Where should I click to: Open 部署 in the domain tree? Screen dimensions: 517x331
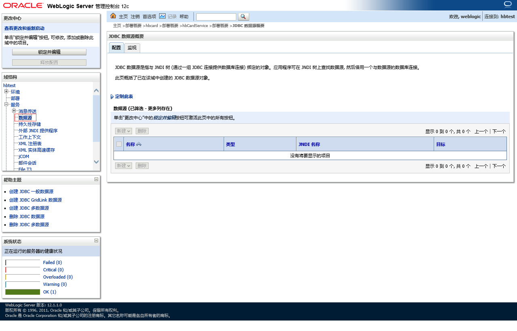15,98
